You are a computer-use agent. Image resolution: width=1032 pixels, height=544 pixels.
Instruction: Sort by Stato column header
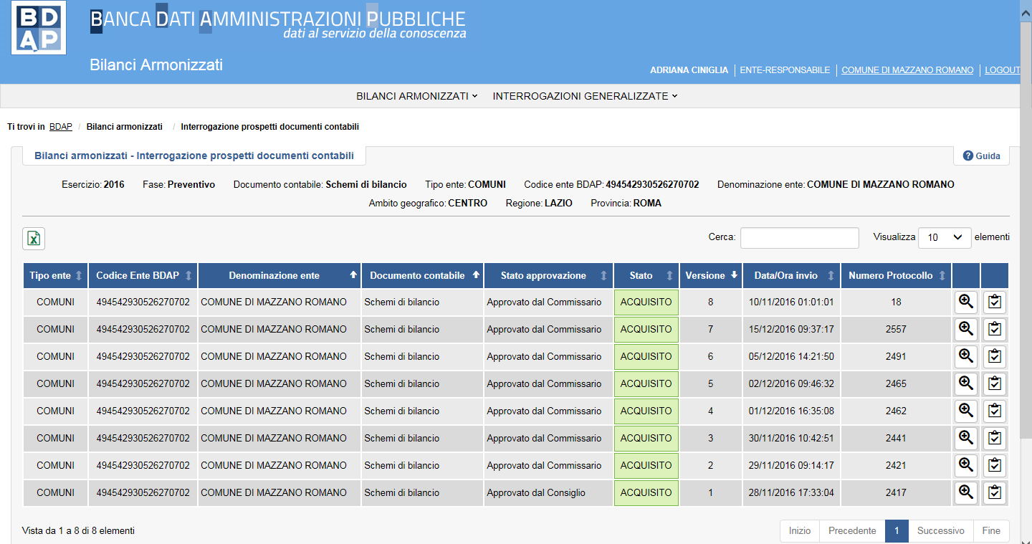point(646,276)
